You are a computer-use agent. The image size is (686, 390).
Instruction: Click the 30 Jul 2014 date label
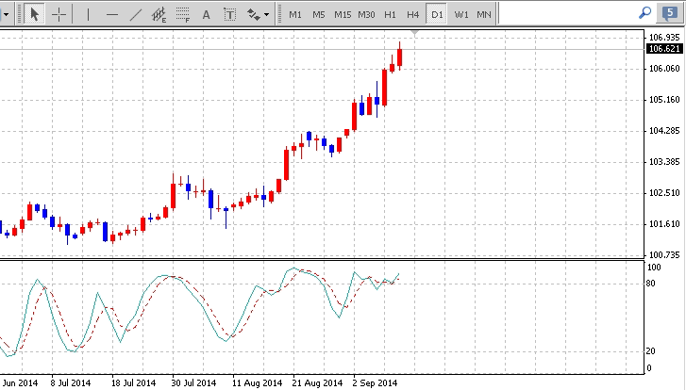[193, 383]
